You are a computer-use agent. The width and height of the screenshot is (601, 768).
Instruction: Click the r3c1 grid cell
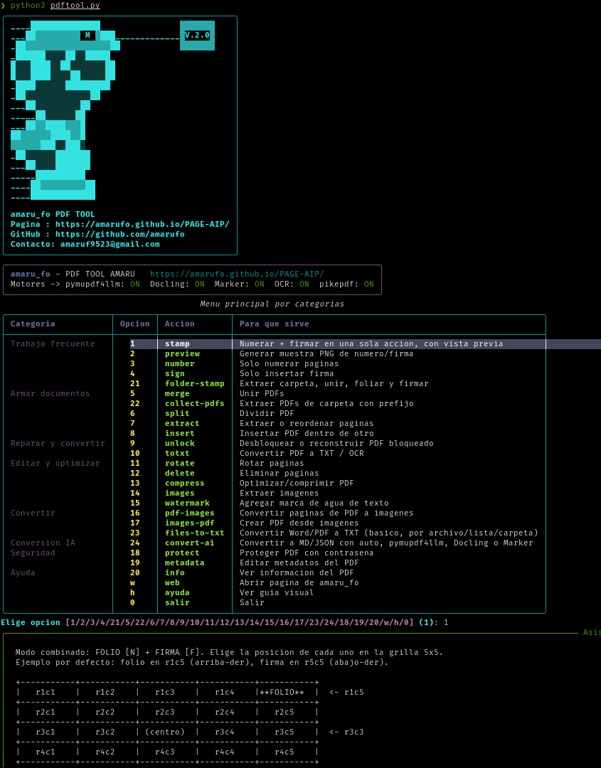[46, 732]
